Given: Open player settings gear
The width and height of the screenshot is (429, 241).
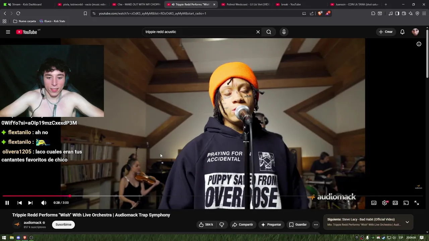Looking at the screenshot, I should pos(384,203).
